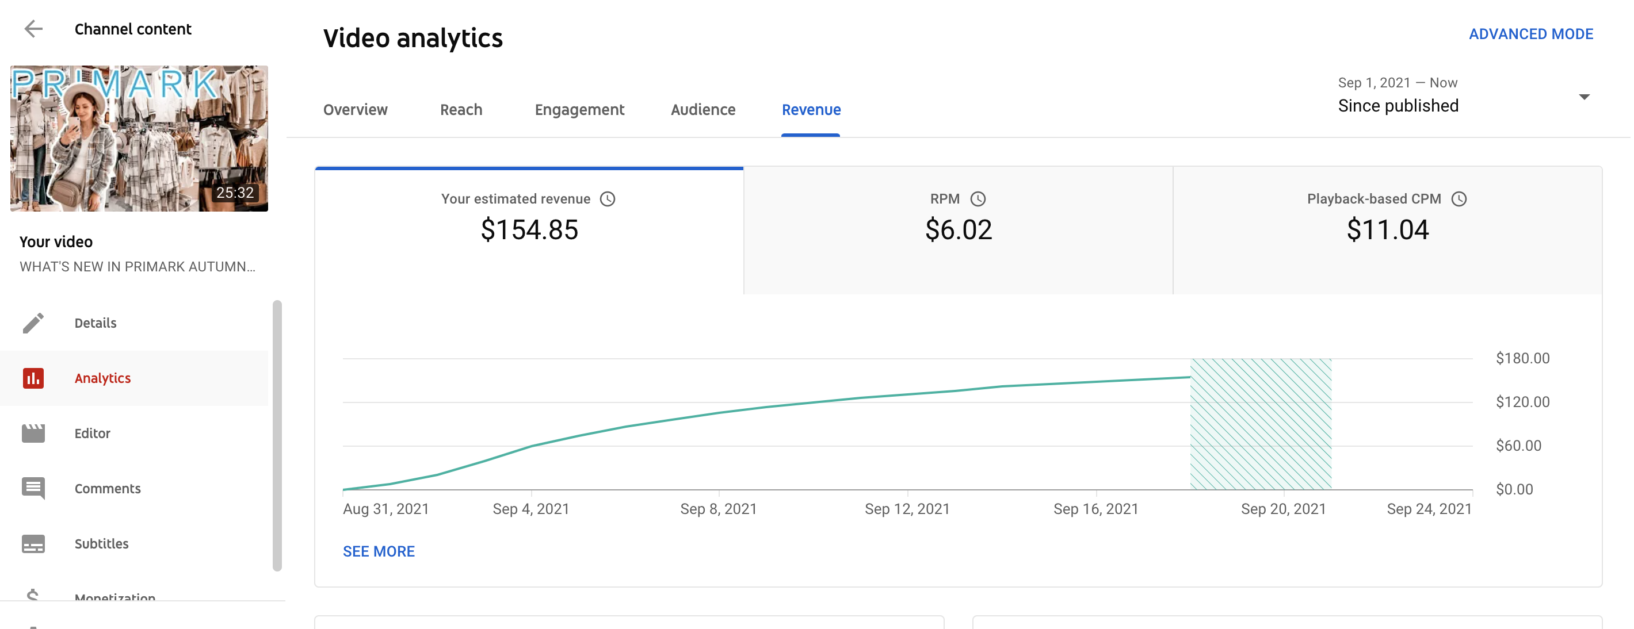Viewport: 1634px width, 629px height.
Task: Open the Details pencil icon
Action: coord(33,323)
